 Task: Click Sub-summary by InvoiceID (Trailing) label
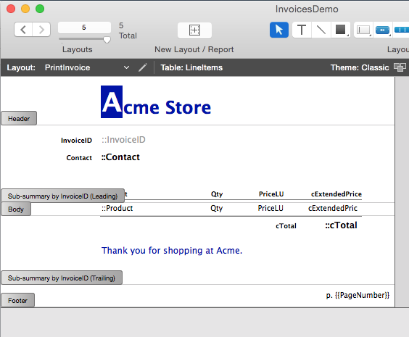click(x=62, y=278)
